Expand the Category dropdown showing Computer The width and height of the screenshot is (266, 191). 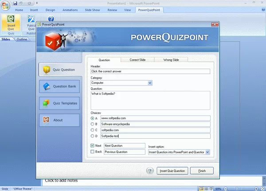150,83
